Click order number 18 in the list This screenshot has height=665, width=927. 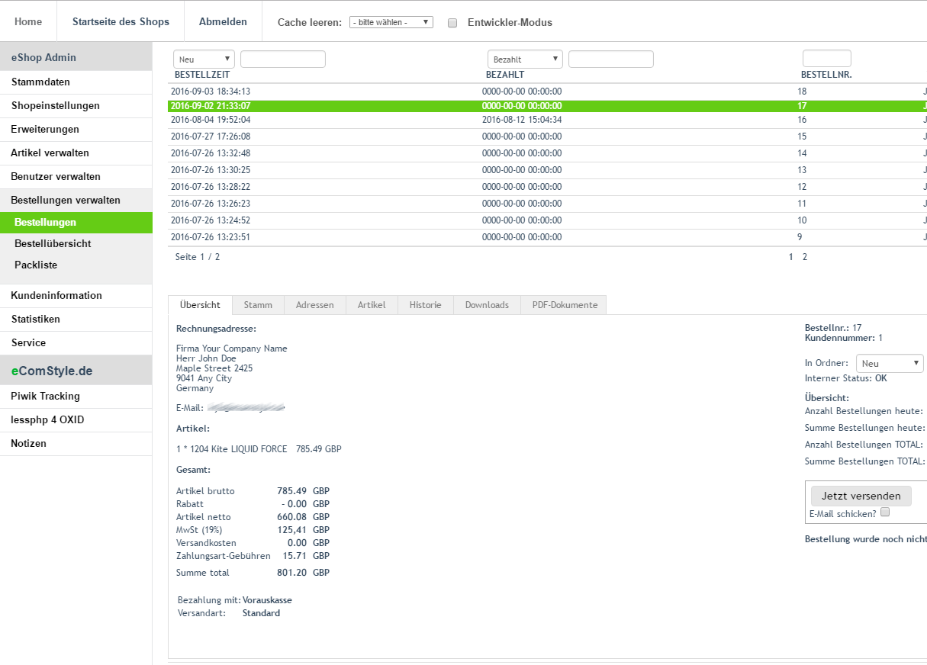pyautogui.click(x=802, y=92)
